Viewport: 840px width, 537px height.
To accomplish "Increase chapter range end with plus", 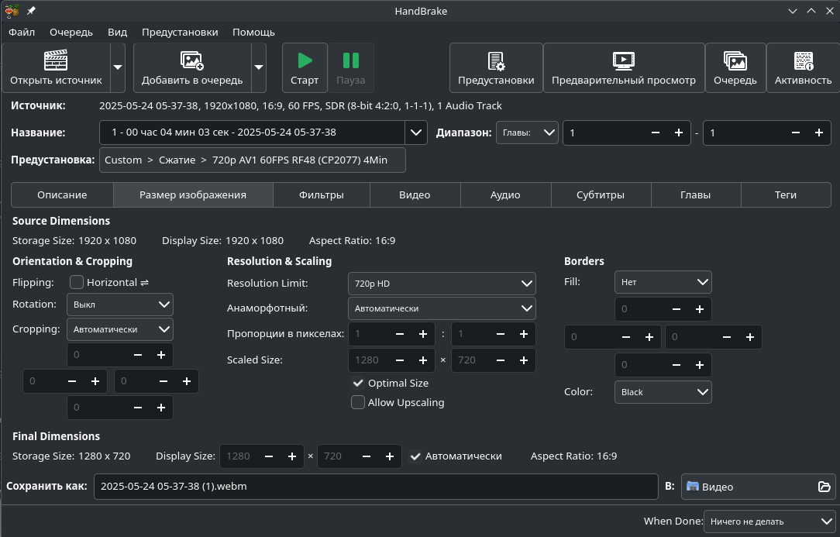I will [819, 133].
